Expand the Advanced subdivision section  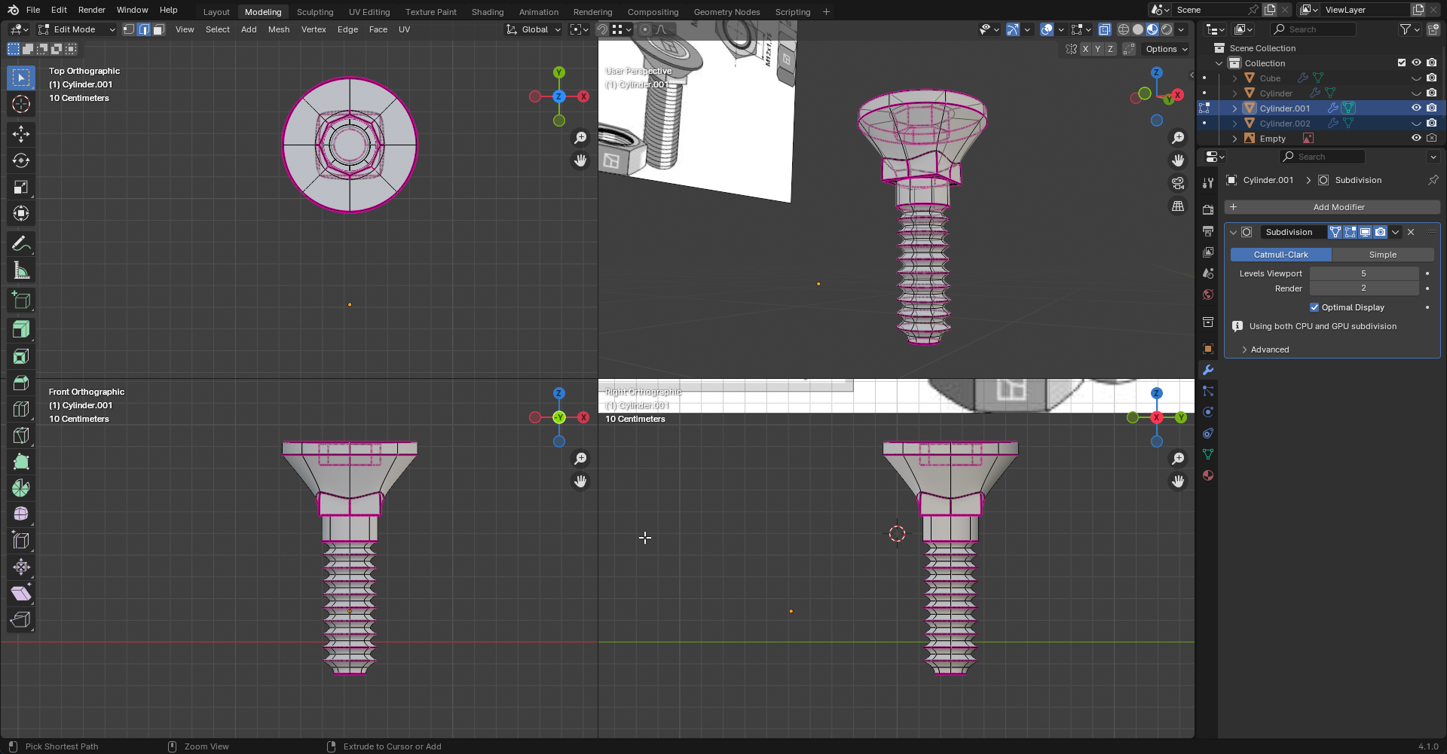[x=1269, y=350]
